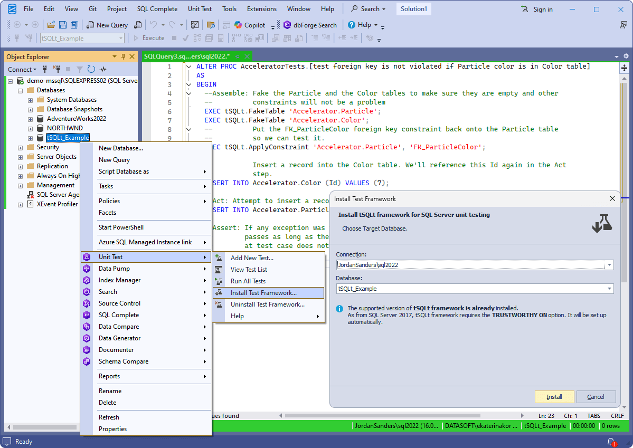This screenshot has width=633, height=448.
Task: Click the Source Control menu icon
Action: click(x=87, y=303)
